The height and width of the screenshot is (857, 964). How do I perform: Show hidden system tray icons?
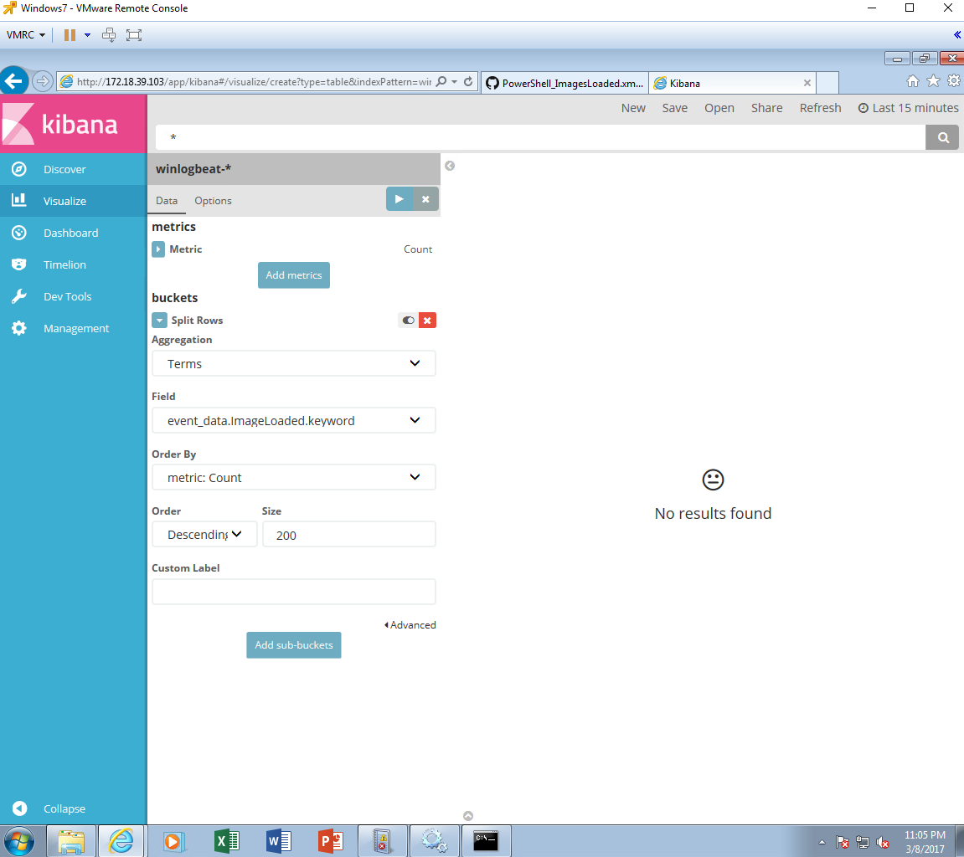point(822,842)
